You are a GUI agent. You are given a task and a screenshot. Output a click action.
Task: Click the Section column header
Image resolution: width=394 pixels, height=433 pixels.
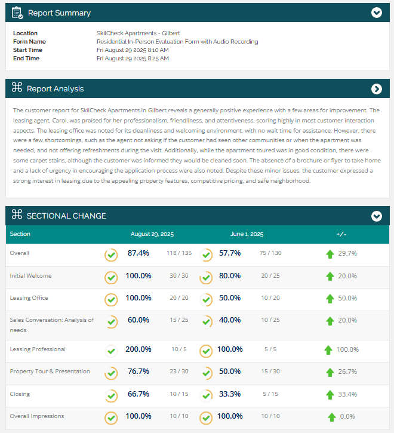tap(20, 234)
